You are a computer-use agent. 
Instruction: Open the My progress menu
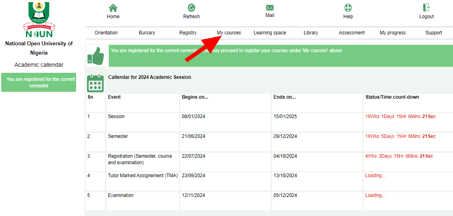point(393,33)
